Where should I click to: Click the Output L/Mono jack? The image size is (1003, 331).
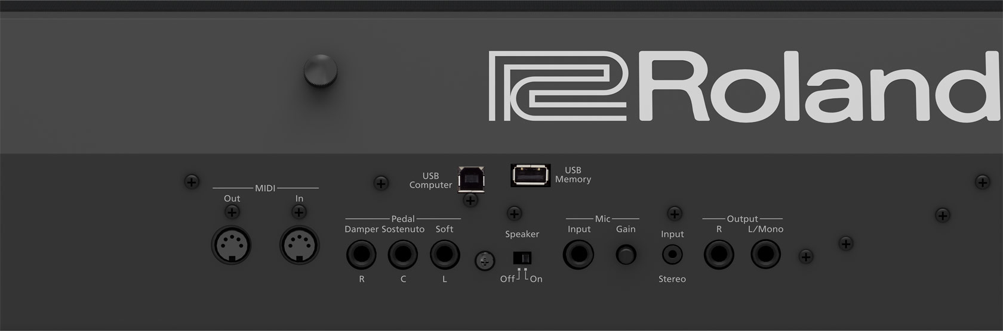coord(765,255)
